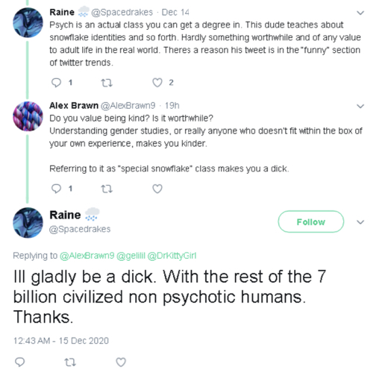
Task: Retweet Raine's Dec 14 tweet
Action: (107, 83)
